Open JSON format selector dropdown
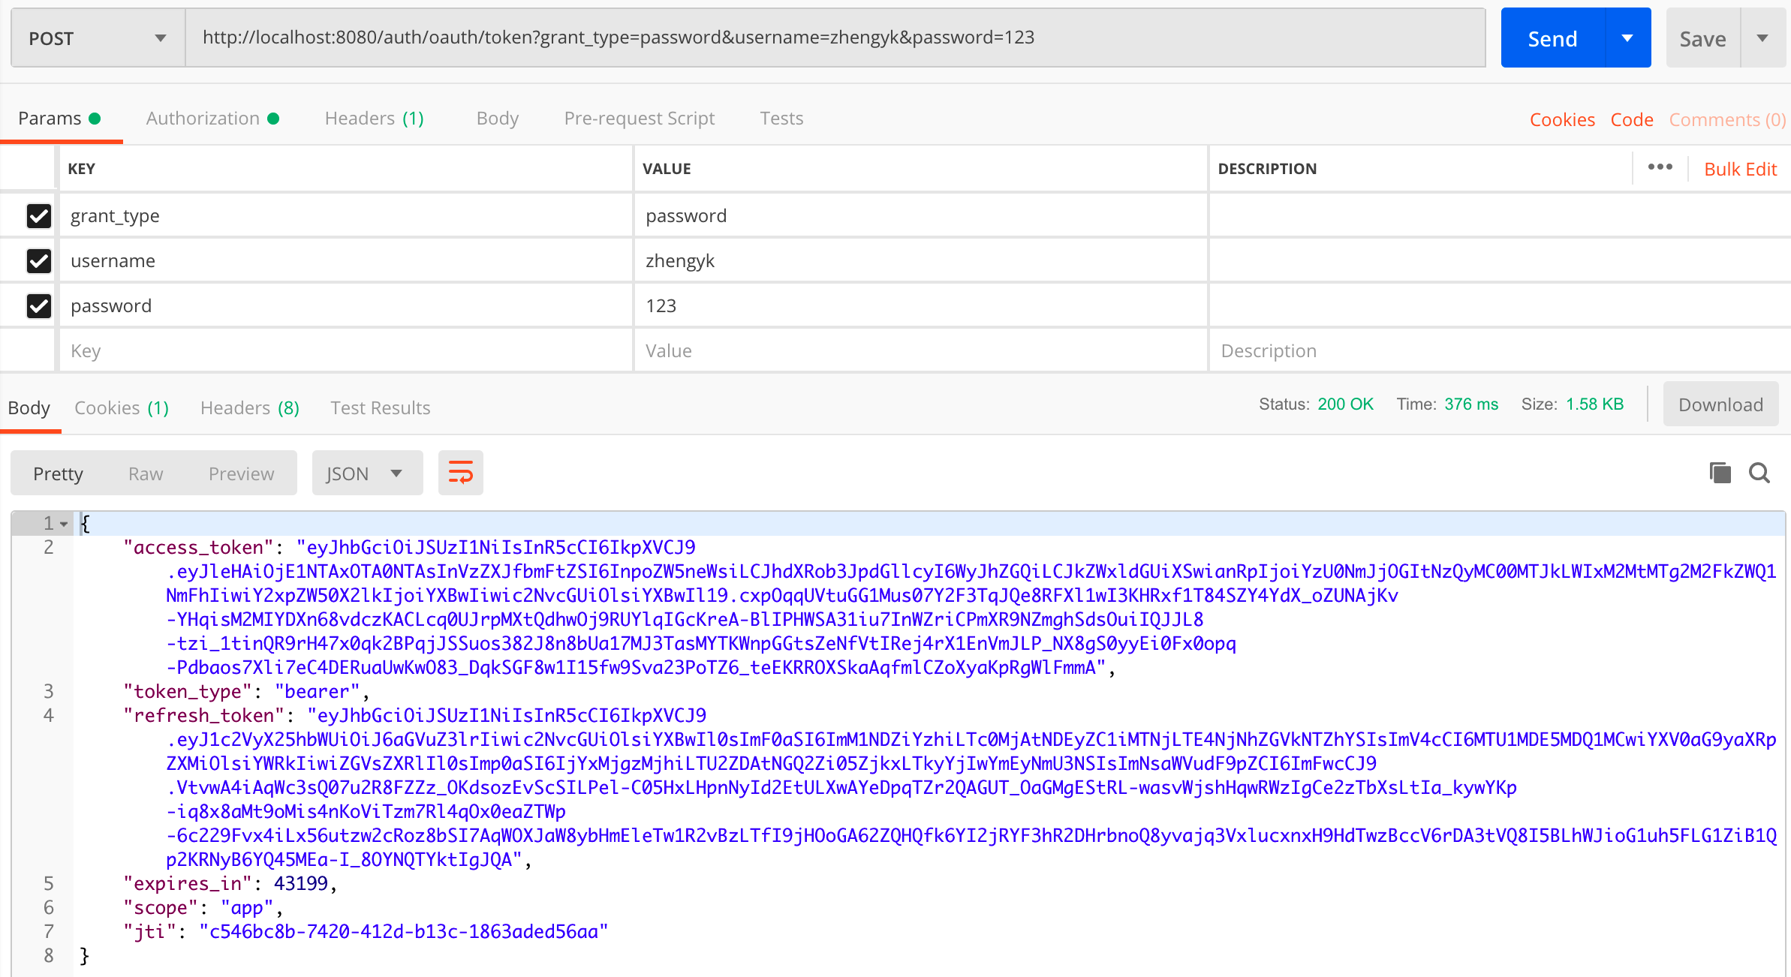 pos(367,473)
